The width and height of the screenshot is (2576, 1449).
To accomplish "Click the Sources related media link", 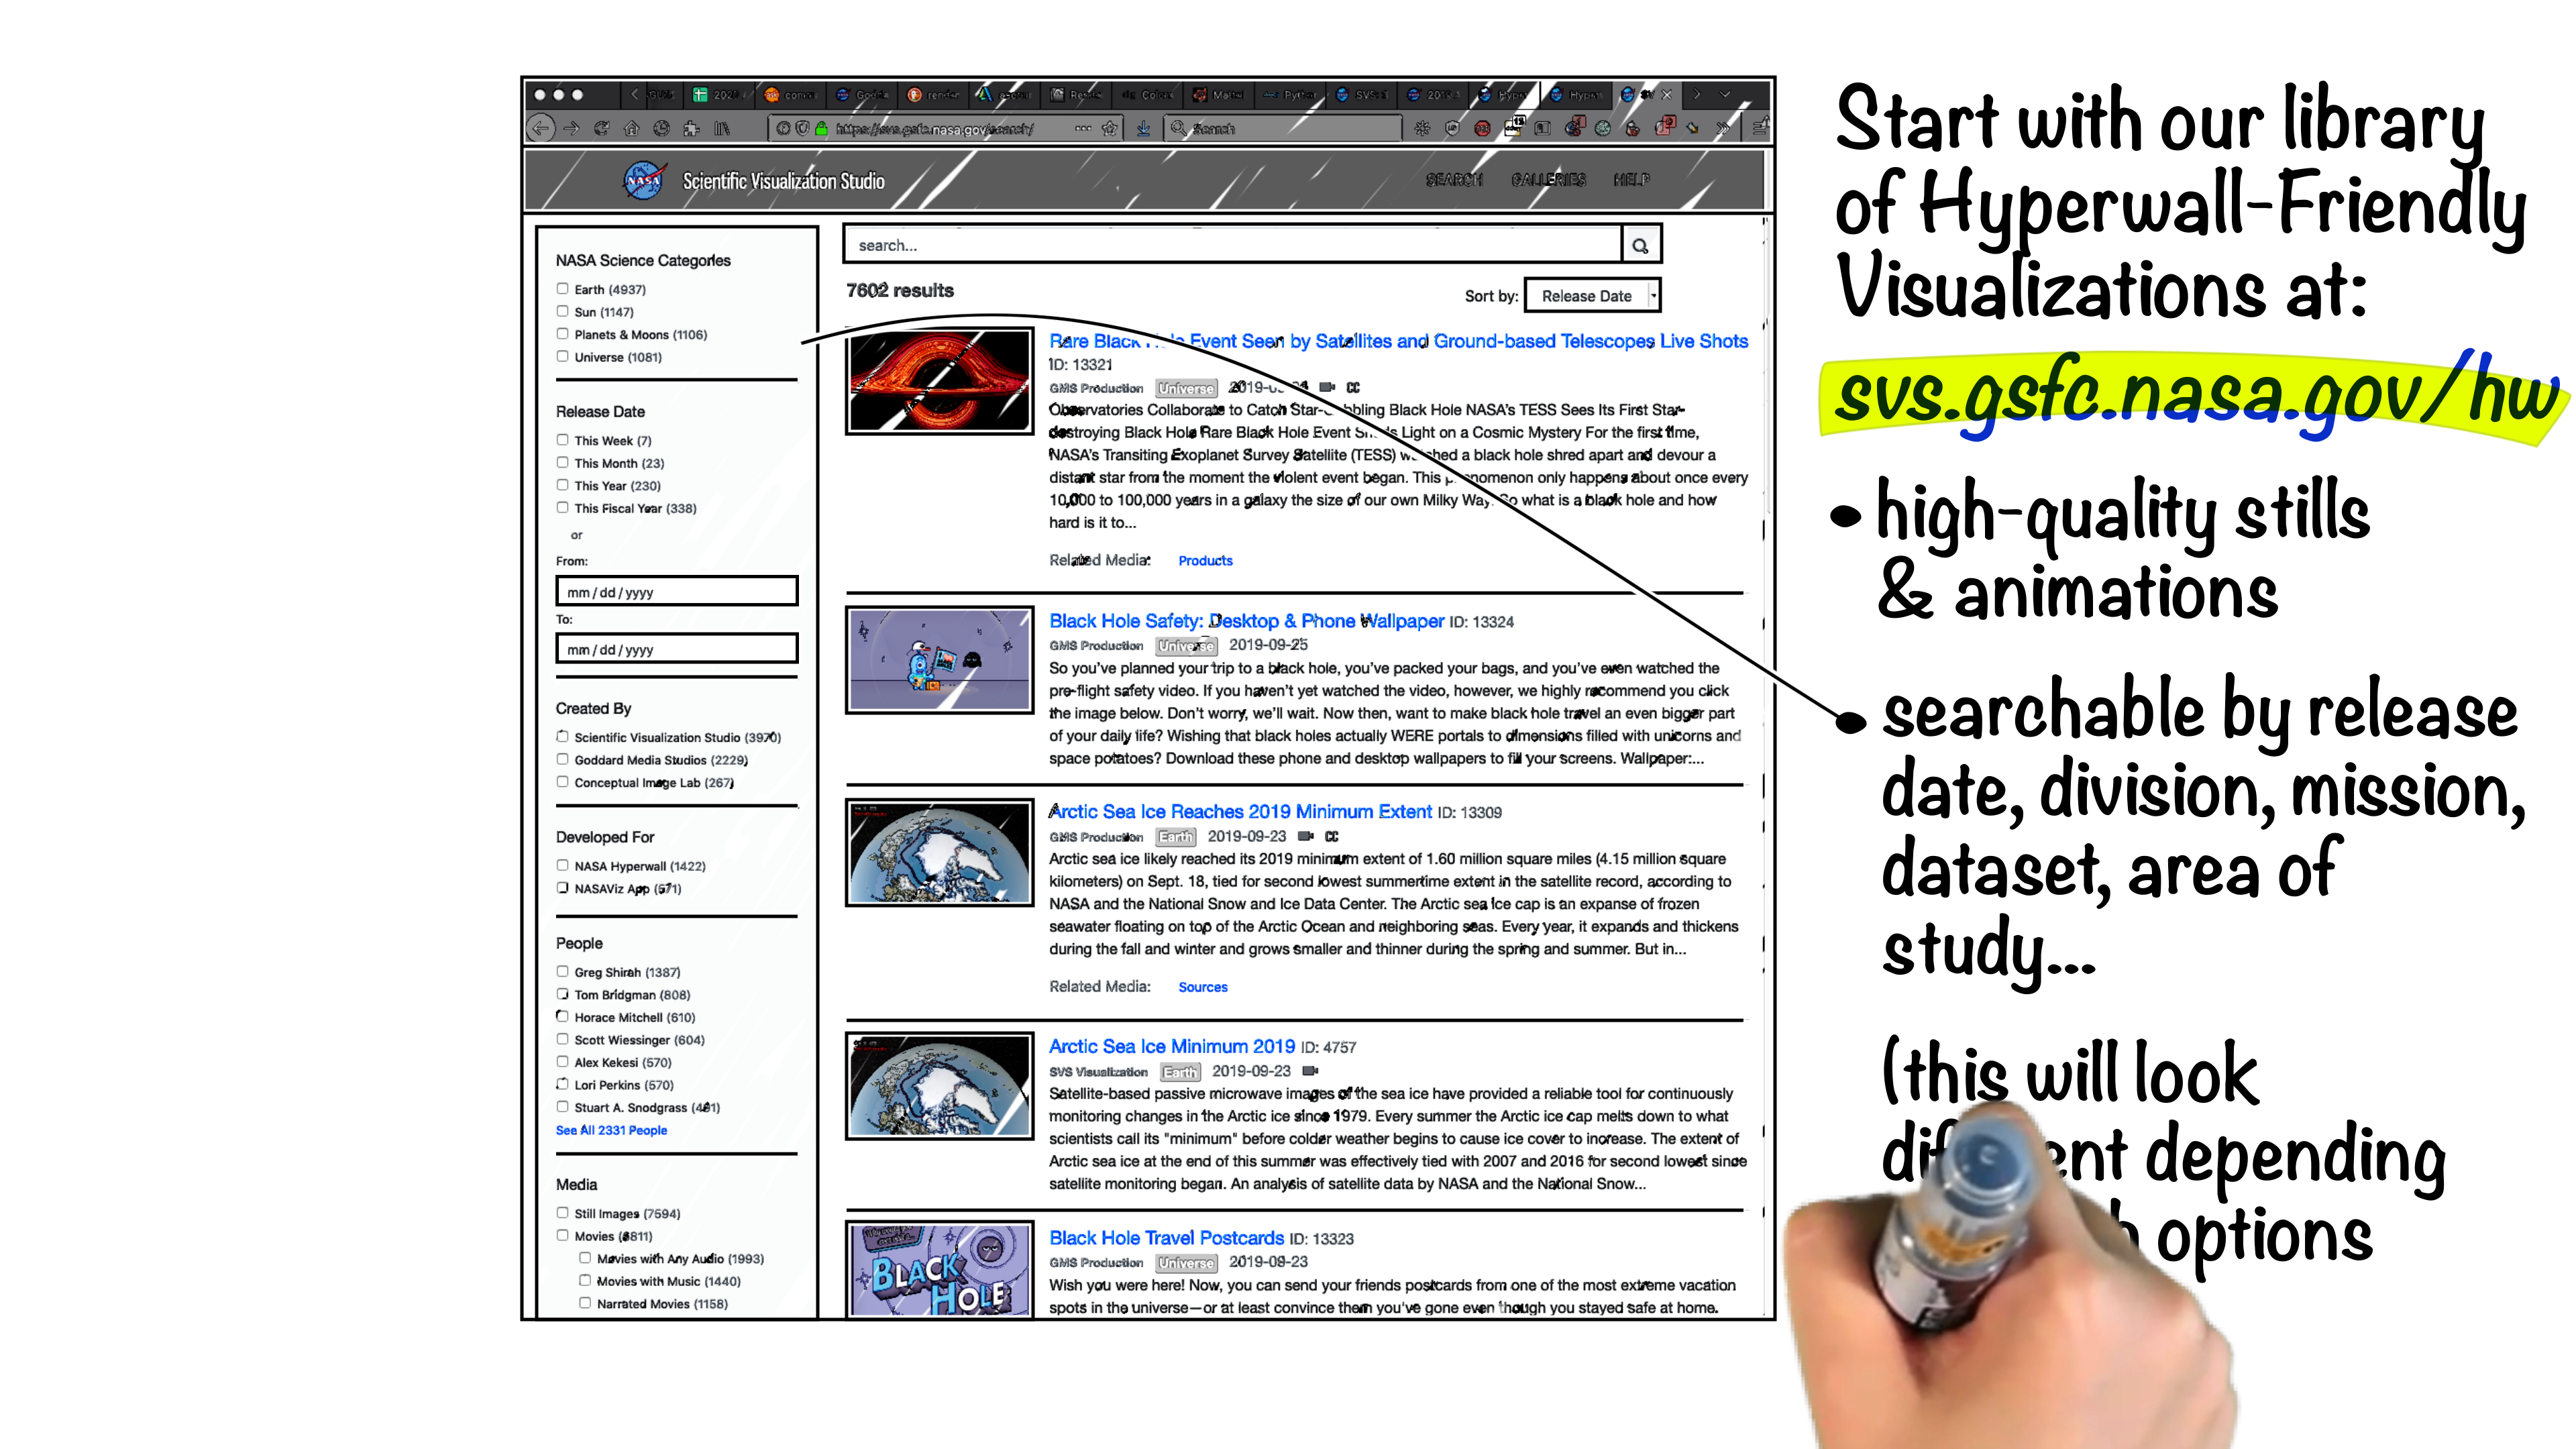I will tap(1202, 987).
